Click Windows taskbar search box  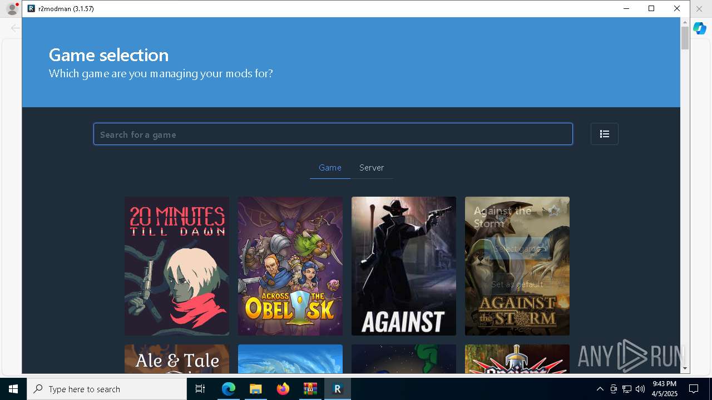point(107,389)
